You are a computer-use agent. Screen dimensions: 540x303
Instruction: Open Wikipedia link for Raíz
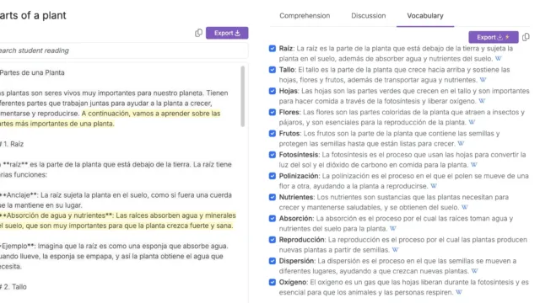click(x=498, y=59)
